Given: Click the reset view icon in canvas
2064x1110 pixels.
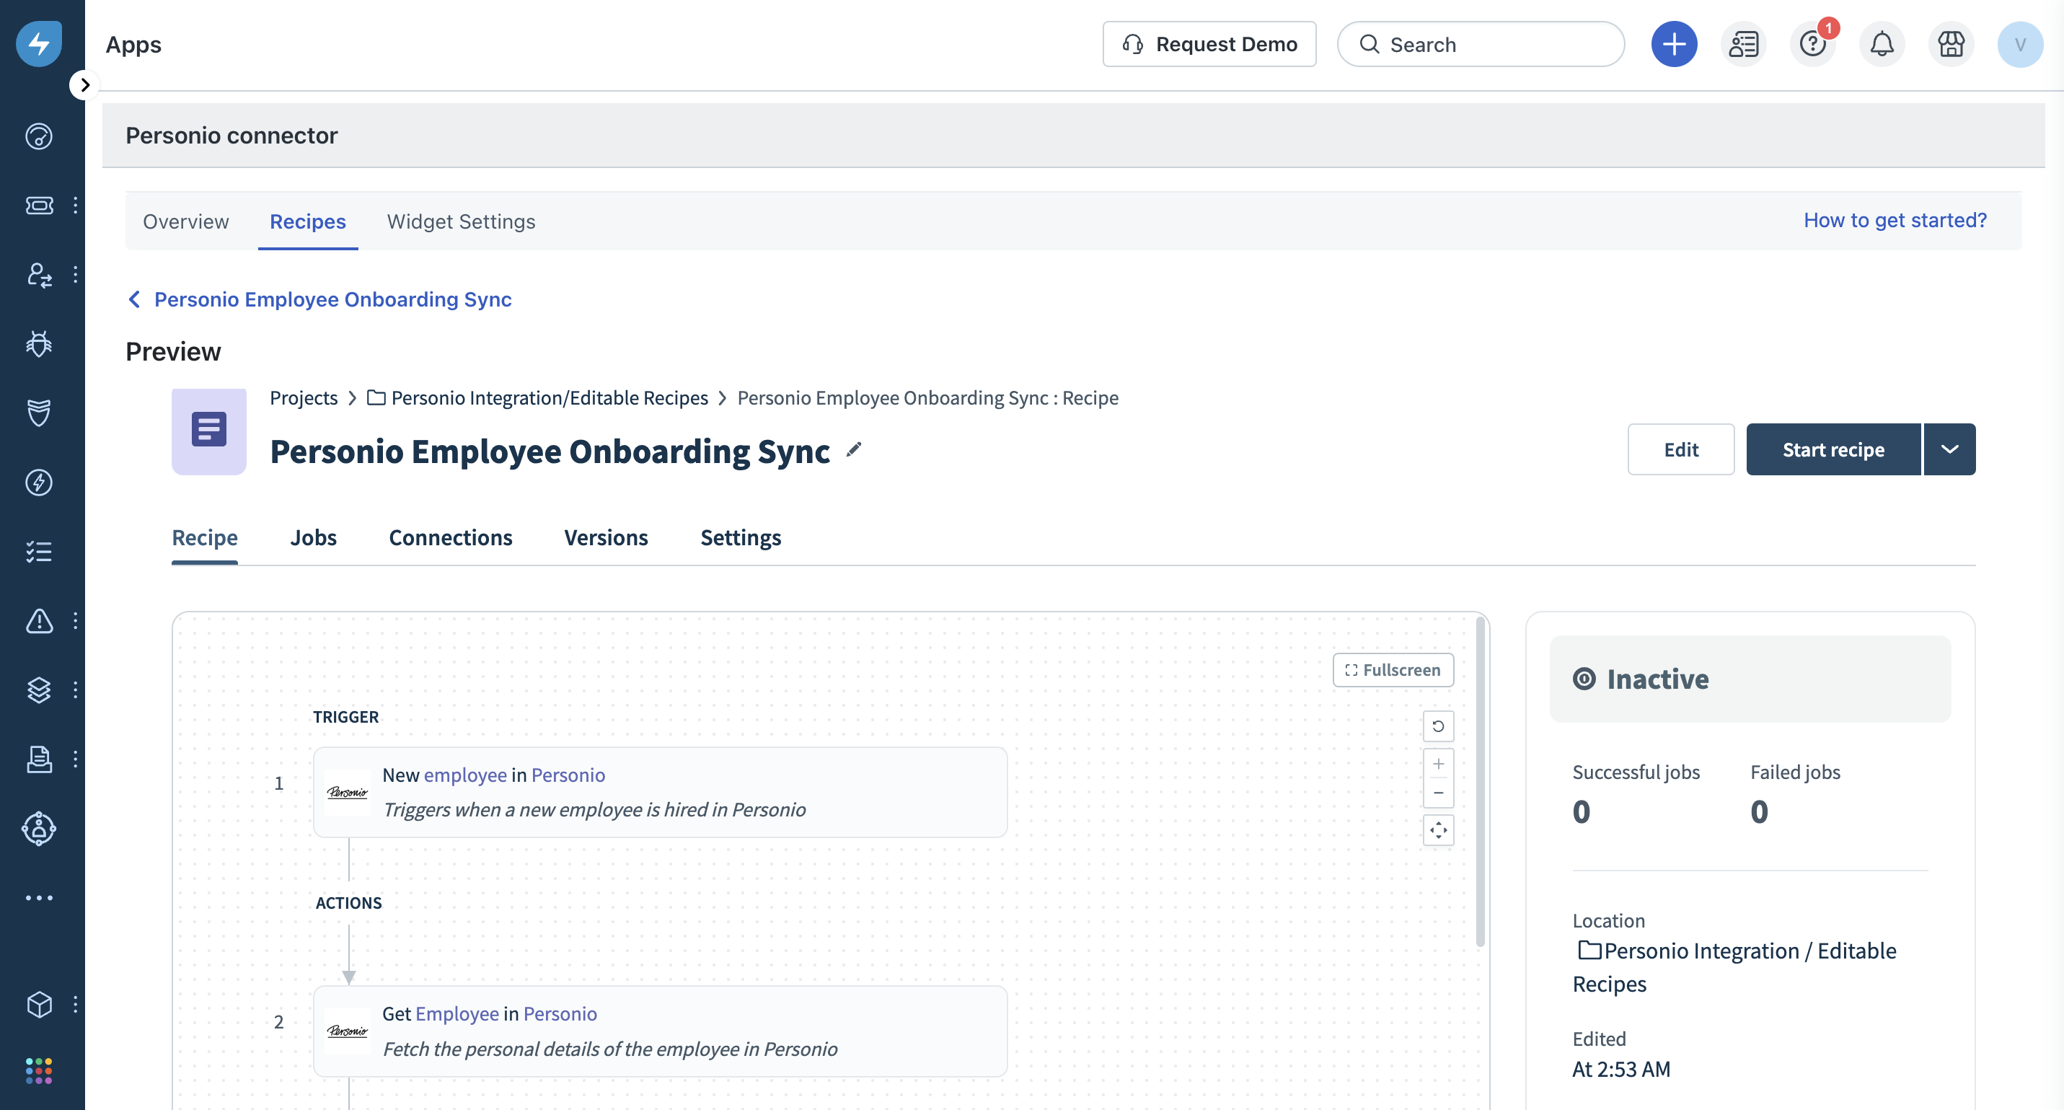Looking at the screenshot, I should 1437,726.
